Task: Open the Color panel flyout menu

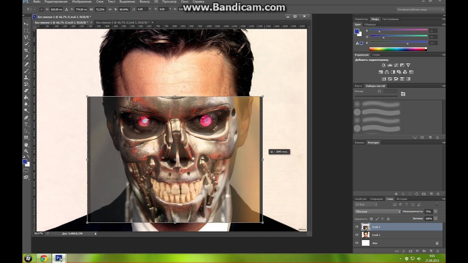Action: coord(443,24)
